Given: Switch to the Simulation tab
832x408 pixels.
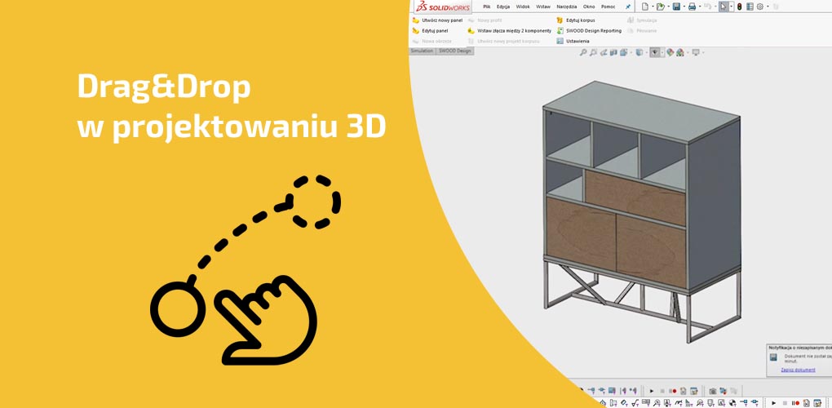Looking at the screenshot, I should [x=422, y=51].
